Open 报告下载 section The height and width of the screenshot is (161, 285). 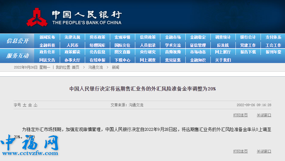[248, 52]
